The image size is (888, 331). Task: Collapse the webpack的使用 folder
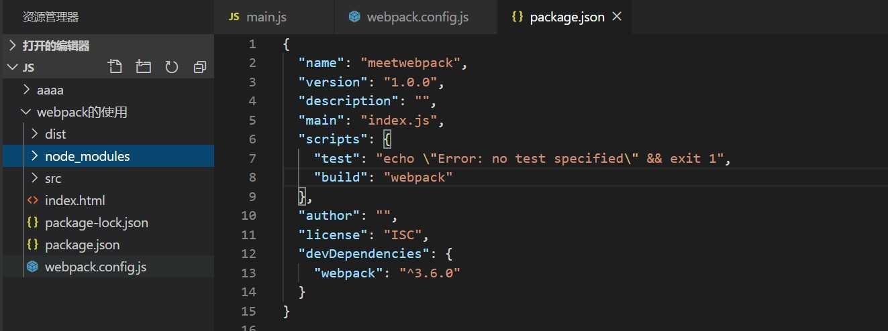click(x=26, y=112)
